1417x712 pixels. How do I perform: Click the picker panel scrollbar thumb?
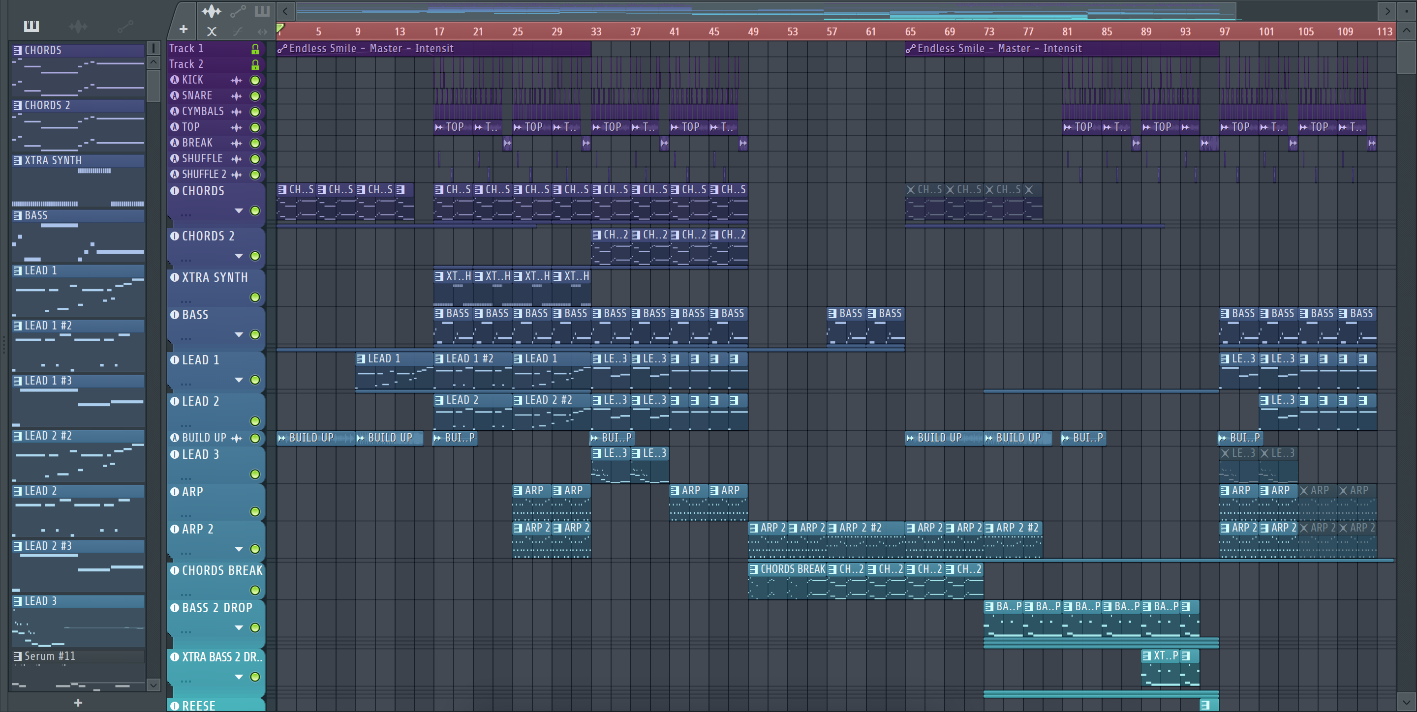(154, 86)
